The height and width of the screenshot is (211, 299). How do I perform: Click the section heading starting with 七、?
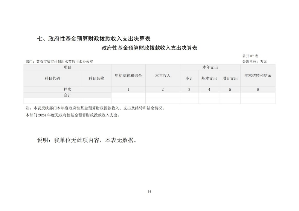tap(93, 38)
